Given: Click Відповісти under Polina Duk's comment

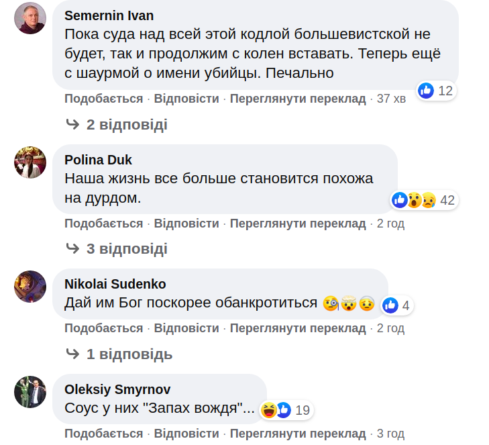Looking at the screenshot, I should 186,224.
